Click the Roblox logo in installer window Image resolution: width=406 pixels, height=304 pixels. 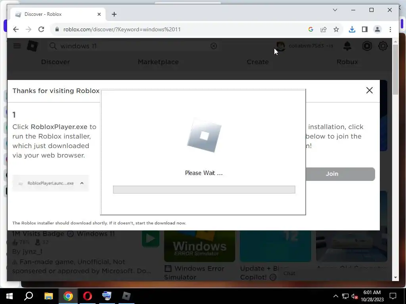pyautogui.click(x=204, y=136)
